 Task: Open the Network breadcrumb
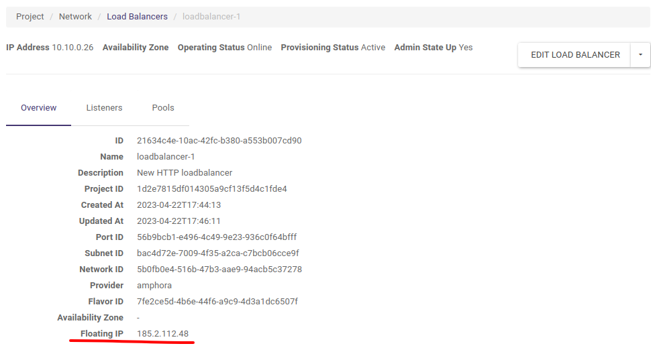click(75, 17)
